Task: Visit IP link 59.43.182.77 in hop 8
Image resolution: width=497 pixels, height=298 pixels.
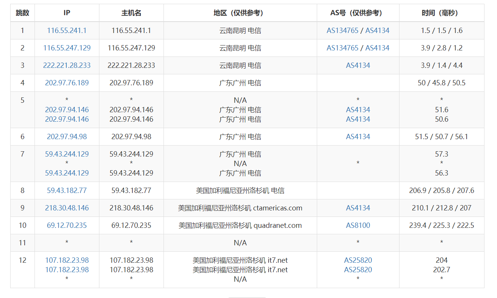Action: click(x=67, y=191)
